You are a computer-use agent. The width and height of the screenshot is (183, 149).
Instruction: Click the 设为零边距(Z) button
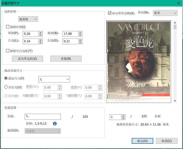pyautogui.click(x=27, y=58)
